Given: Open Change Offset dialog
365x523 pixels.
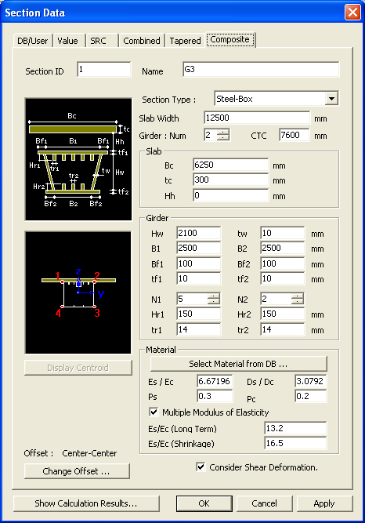Looking at the screenshot, I should click(x=77, y=471).
